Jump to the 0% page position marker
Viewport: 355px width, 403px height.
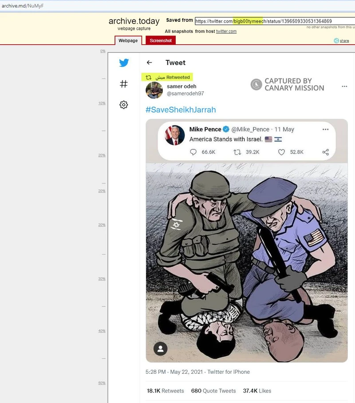[x=103, y=51]
